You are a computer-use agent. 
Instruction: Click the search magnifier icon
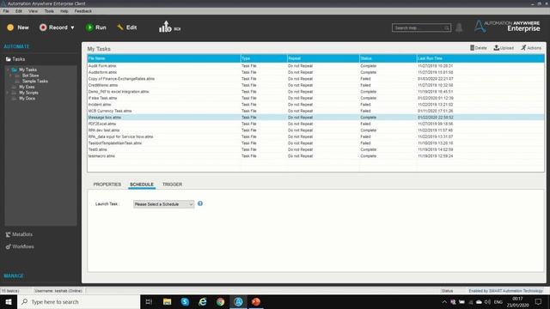click(447, 27)
